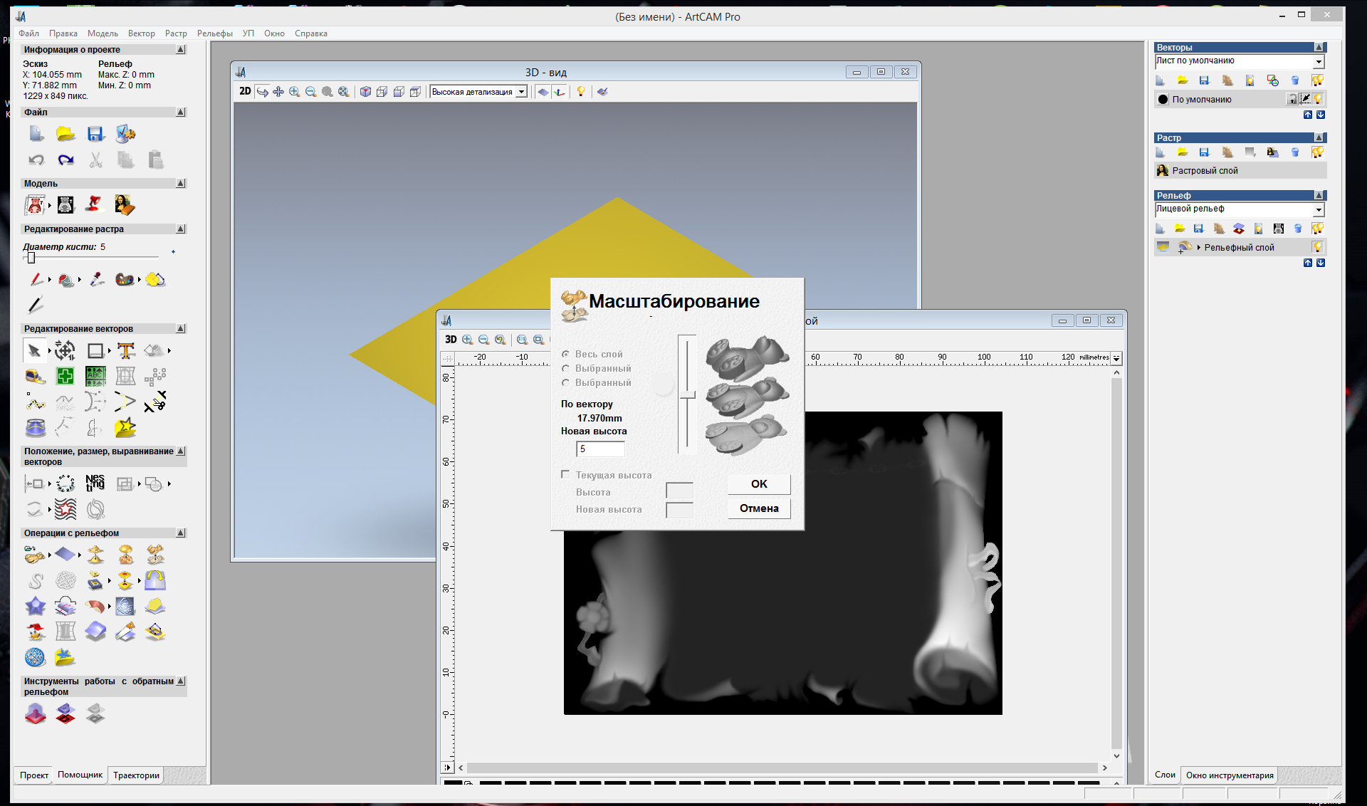The width and height of the screenshot is (1367, 806).
Task: Switch to the Траектории tab
Action: point(136,775)
